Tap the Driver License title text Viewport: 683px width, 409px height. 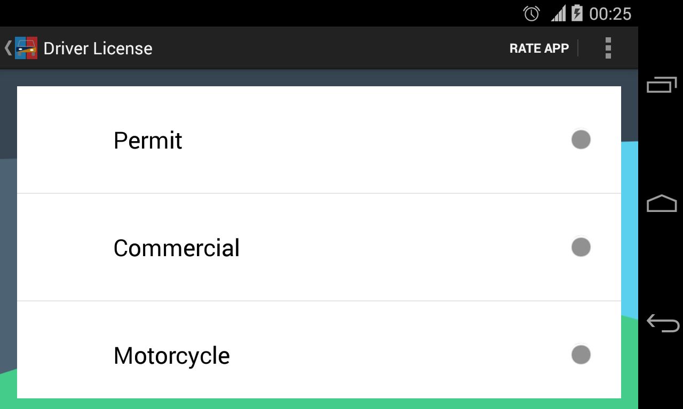(x=98, y=48)
